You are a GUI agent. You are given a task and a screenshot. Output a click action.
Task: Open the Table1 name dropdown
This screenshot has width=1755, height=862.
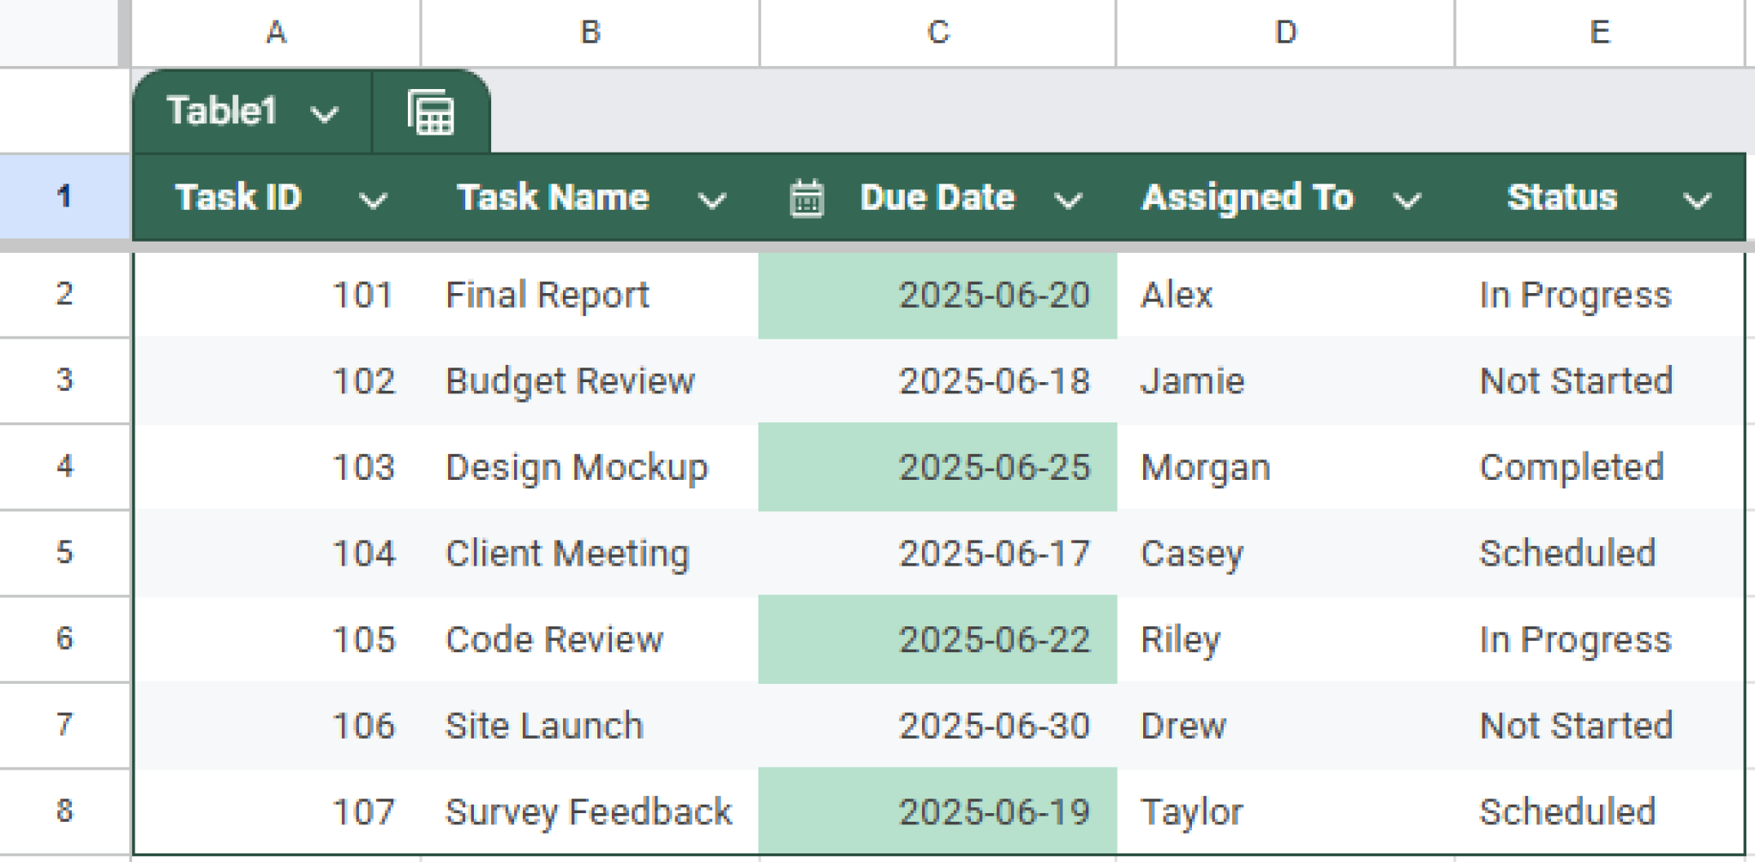tap(324, 111)
